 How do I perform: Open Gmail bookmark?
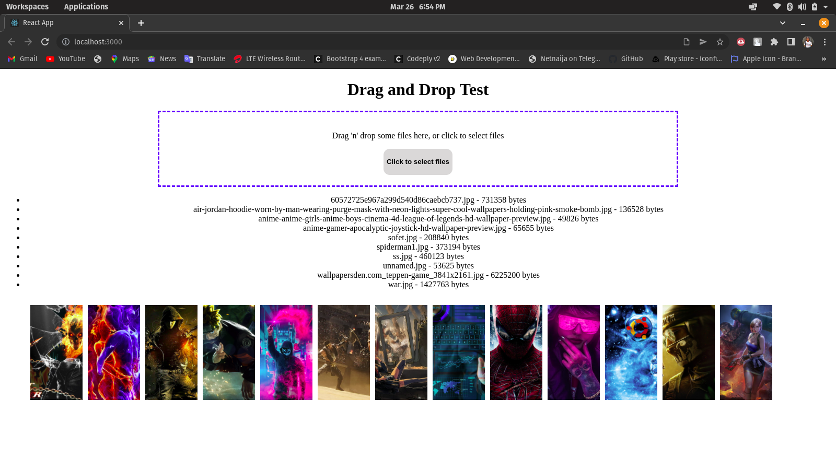coord(22,59)
